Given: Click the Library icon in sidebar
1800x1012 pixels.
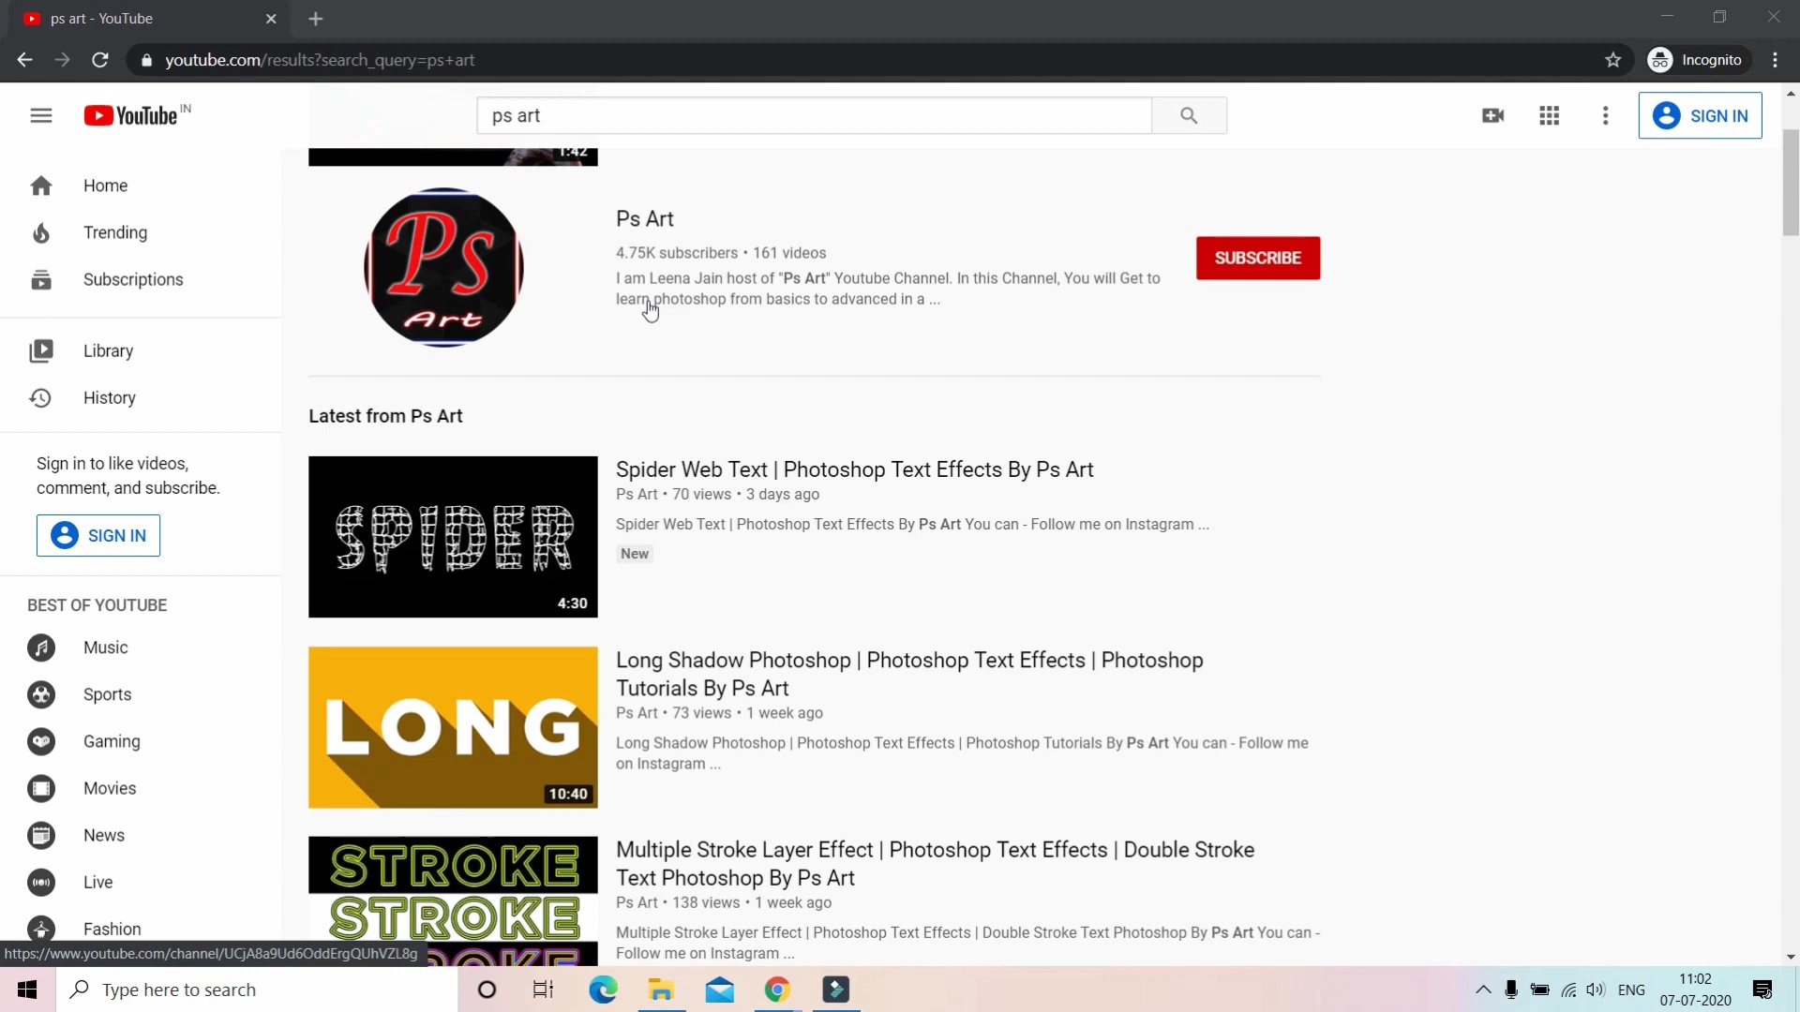Looking at the screenshot, I should 41,350.
